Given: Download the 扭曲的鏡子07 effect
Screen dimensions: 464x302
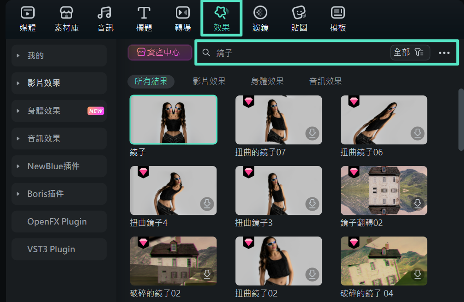Looking at the screenshot, I should click(313, 133).
